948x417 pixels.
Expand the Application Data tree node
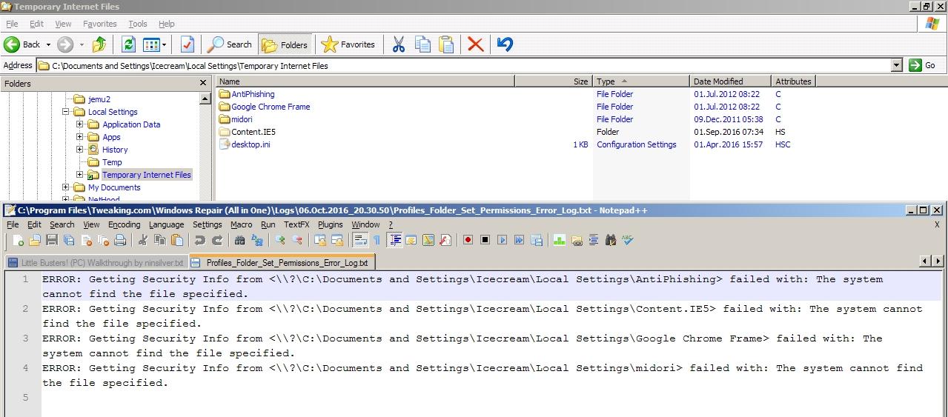coord(80,124)
